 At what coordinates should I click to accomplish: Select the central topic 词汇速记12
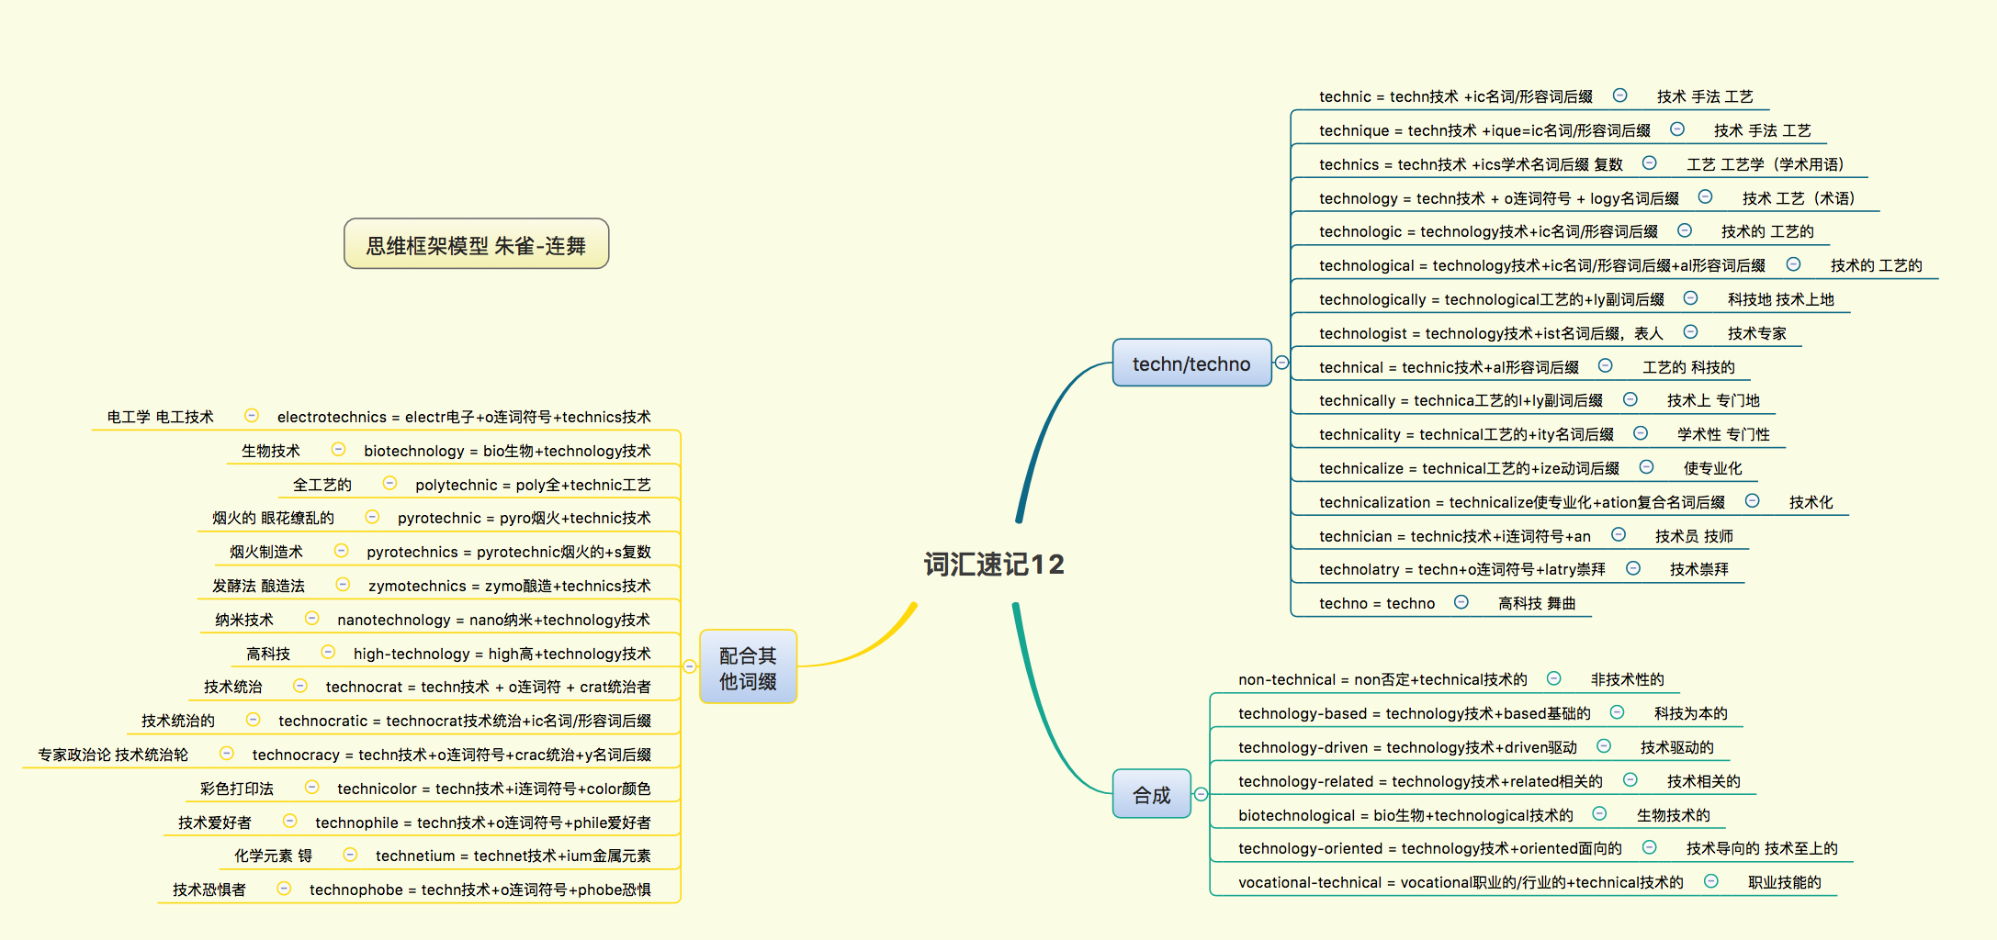click(x=994, y=564)
